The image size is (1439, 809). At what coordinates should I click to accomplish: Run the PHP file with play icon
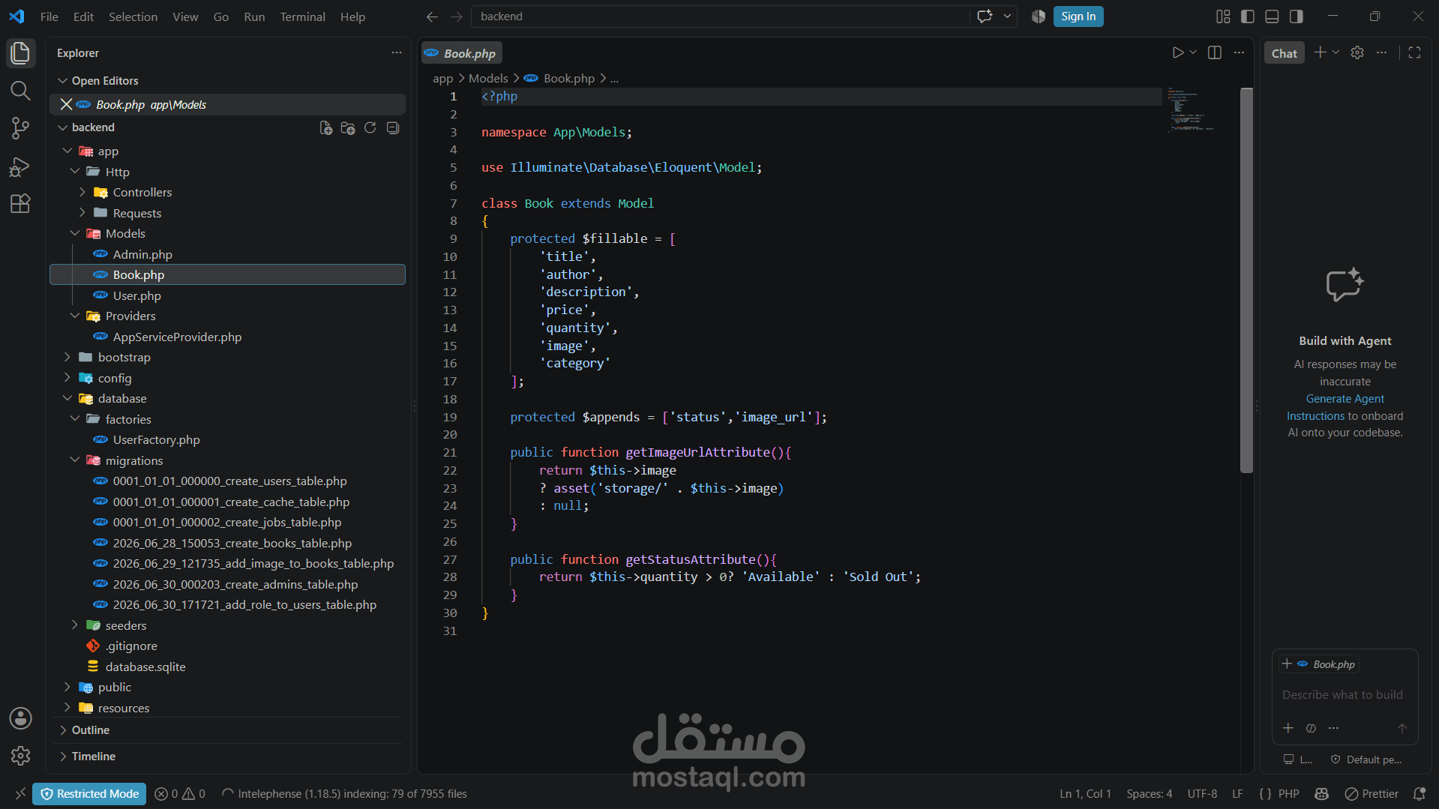pos(1177,52)
